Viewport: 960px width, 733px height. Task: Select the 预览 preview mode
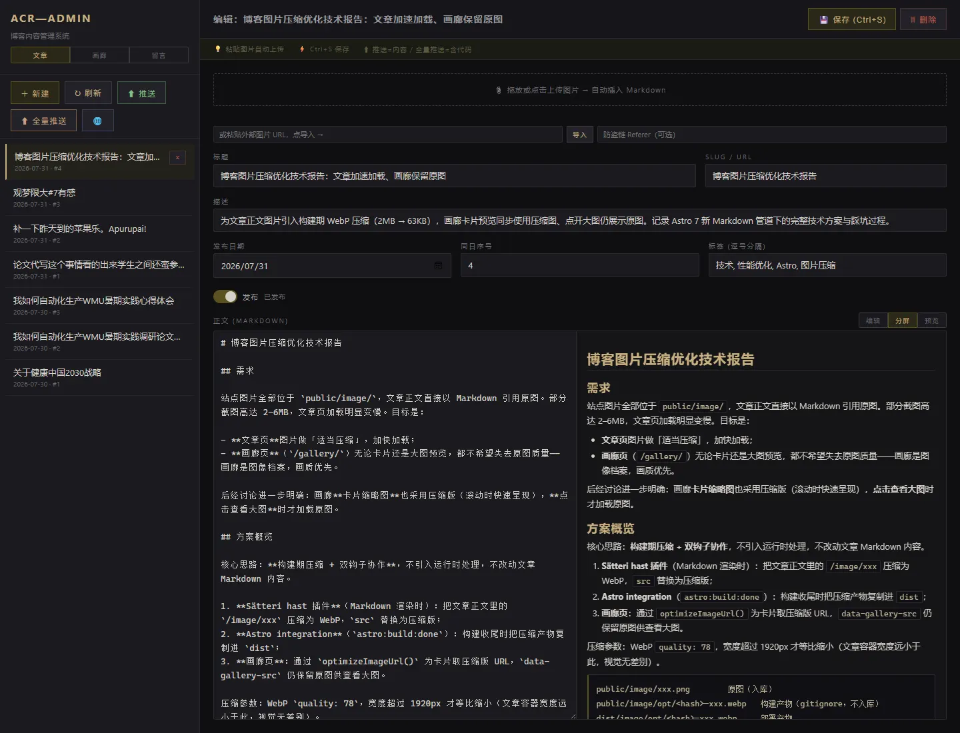pyautogui.click(x=931, y=321)
